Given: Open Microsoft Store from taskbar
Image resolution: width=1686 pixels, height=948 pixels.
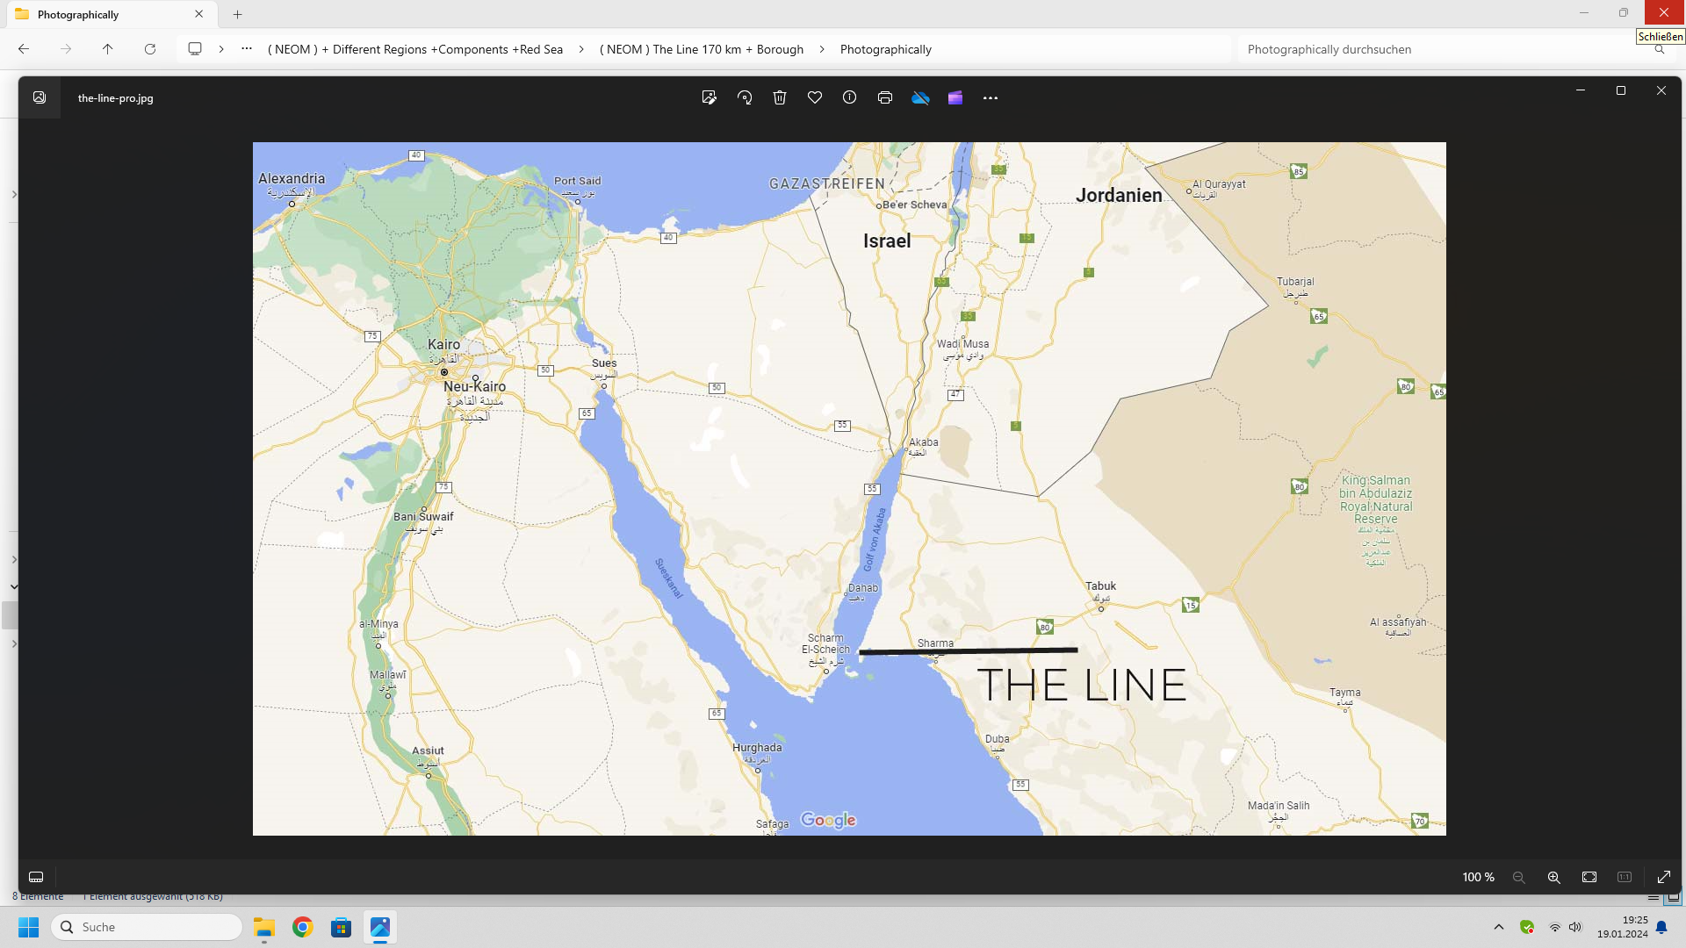Looking at the screenshot, I should pyautogui.click(x=342, y=927).
